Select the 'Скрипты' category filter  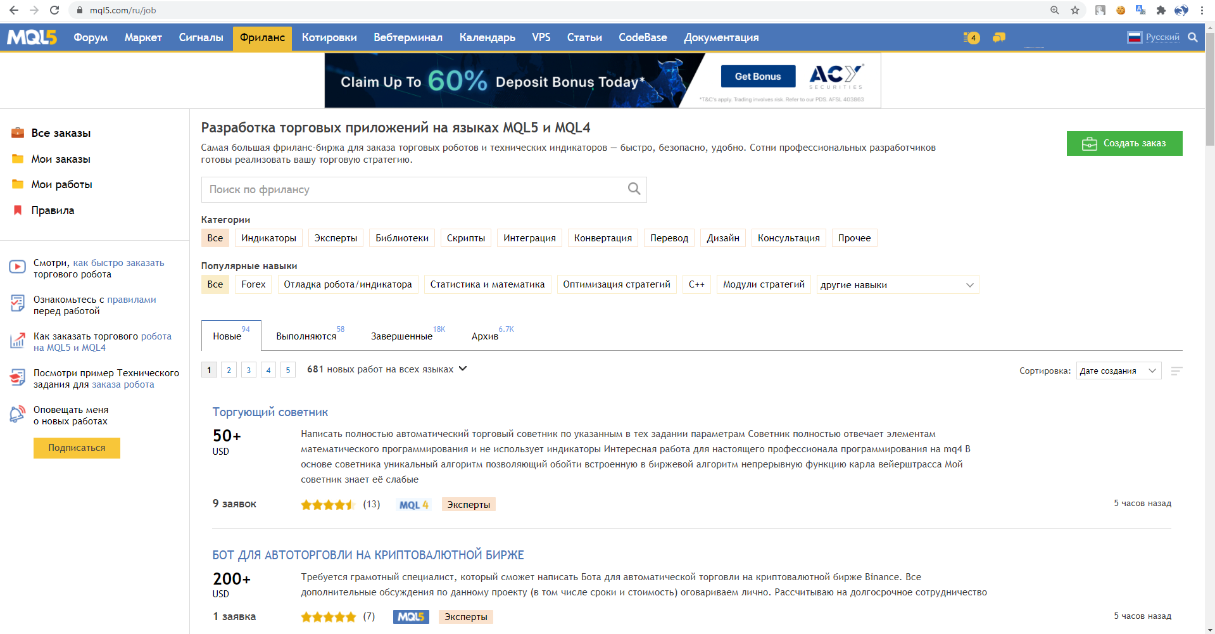pyautogui.click(x=466, y=238)
